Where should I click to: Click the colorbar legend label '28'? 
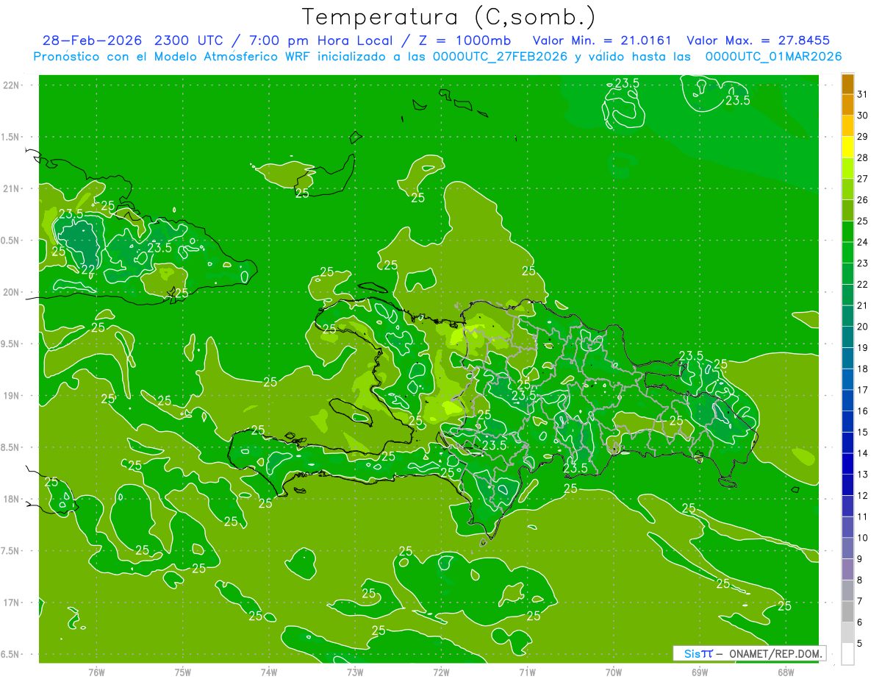(863, 157)
